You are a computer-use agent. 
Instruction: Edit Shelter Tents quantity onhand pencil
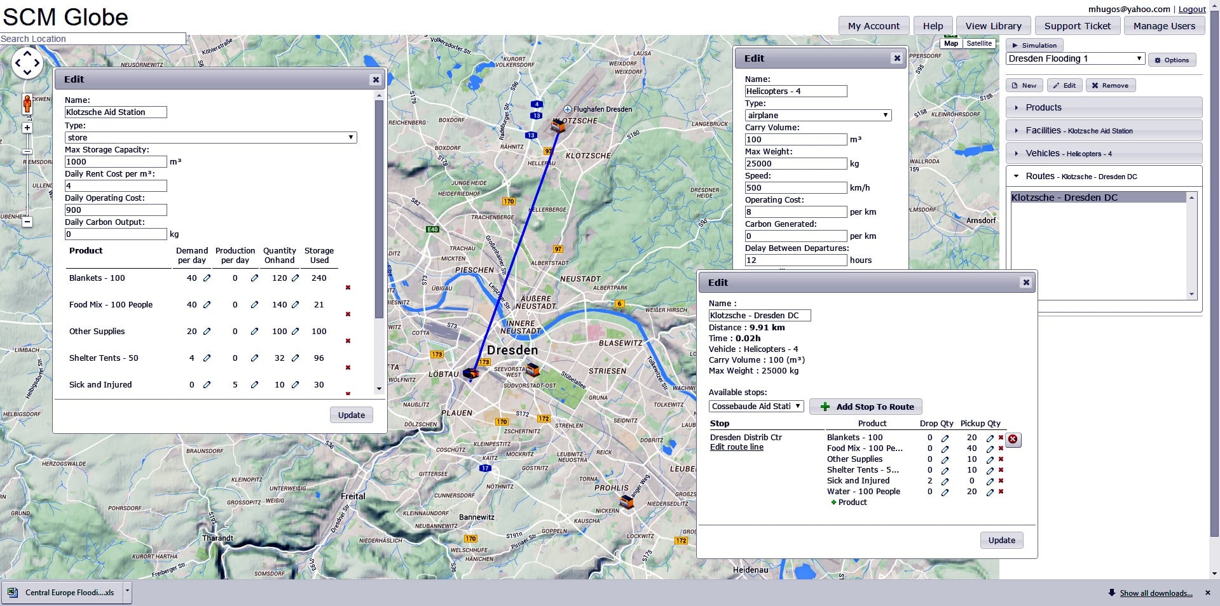[x=295, y=358]
